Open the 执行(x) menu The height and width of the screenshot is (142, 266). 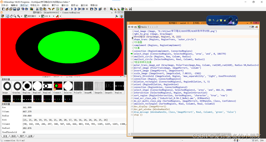24,5
